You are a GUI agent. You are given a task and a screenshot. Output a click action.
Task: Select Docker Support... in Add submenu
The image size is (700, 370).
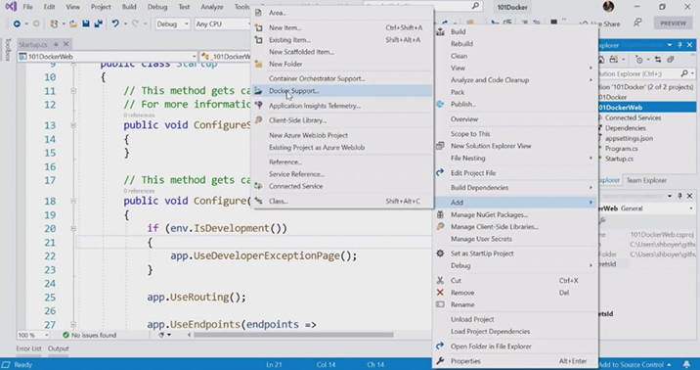click(x=342, y=91)
